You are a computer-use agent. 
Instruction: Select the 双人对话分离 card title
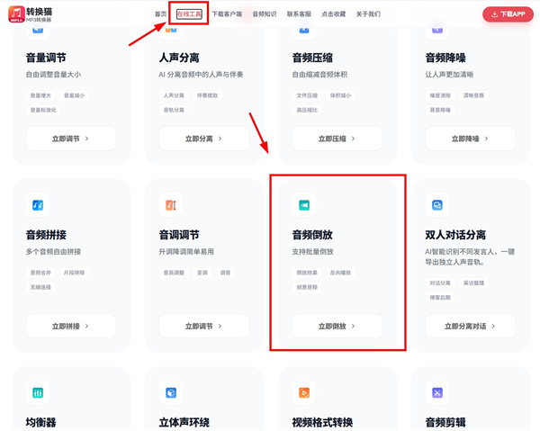(455, 235)
